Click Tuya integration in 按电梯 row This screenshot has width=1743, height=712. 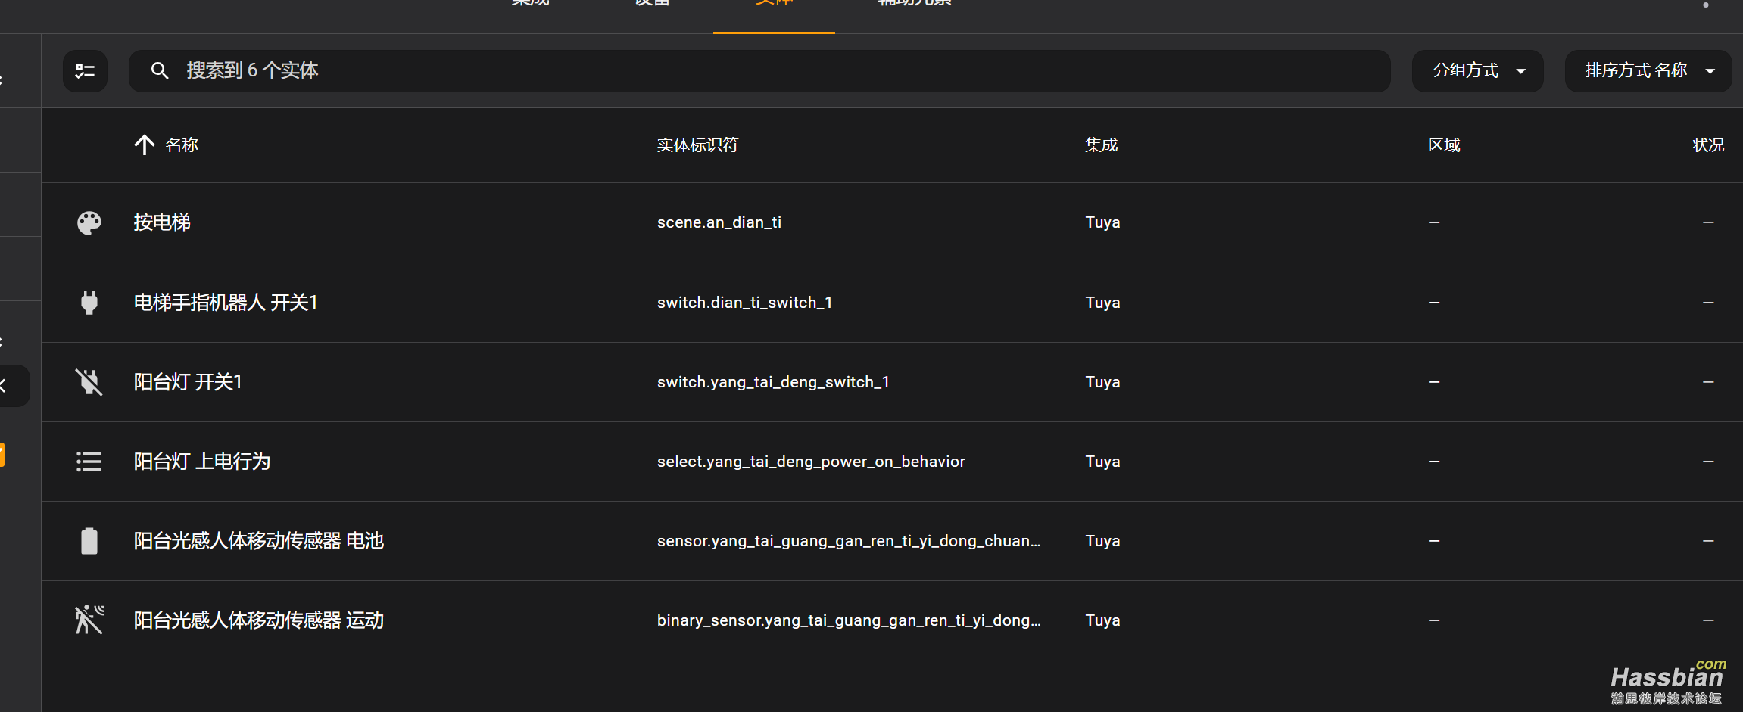click(1102, 222)
